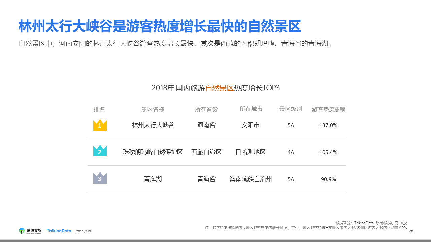The image size is (431, 242).
Task: Click the 腾讯文旅 logo in footer
Action: [31, 231]
